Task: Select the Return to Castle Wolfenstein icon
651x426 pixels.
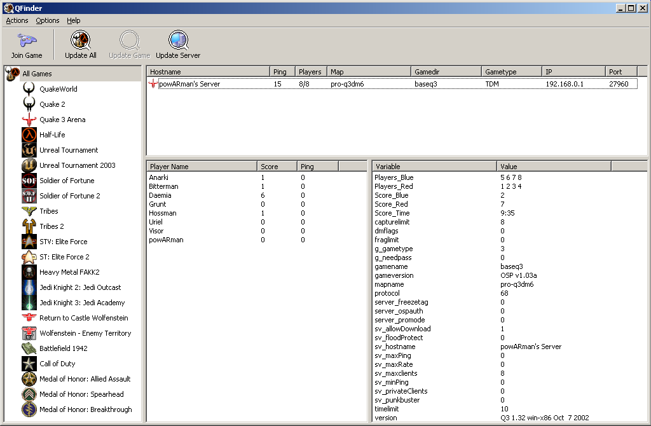Action: pyautogui.click(x=29, y=318)
